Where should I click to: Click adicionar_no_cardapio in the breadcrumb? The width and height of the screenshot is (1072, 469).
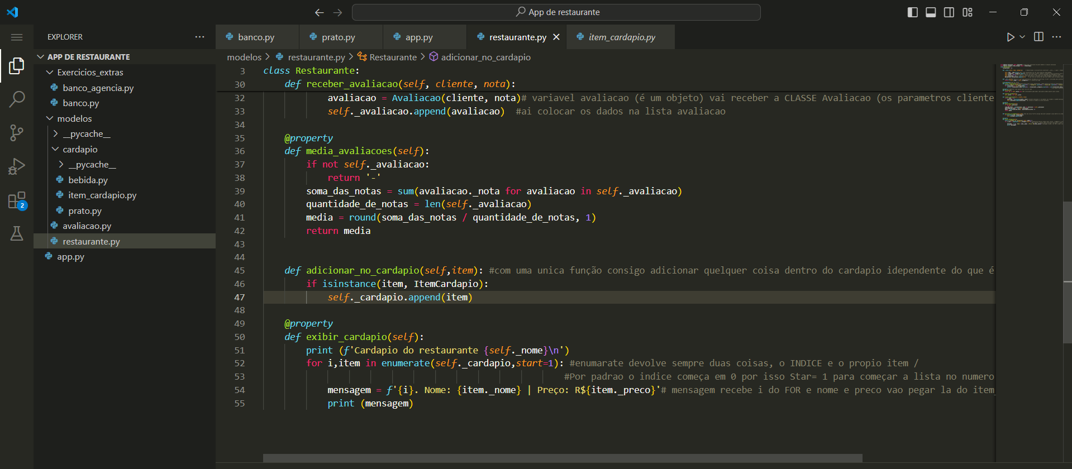coord(485,57)
